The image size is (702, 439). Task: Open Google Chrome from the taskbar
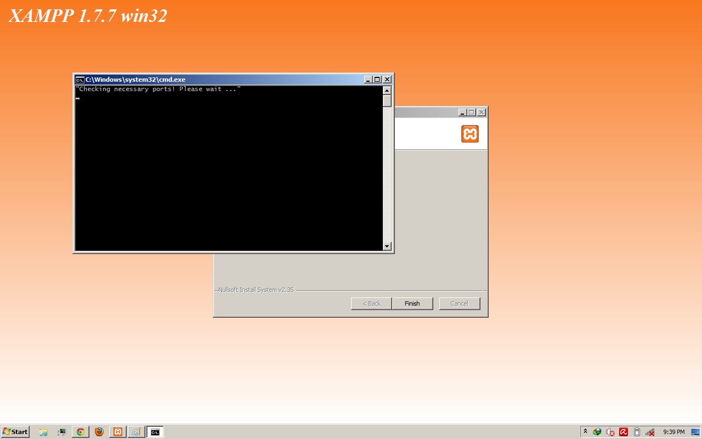(80, 432)
